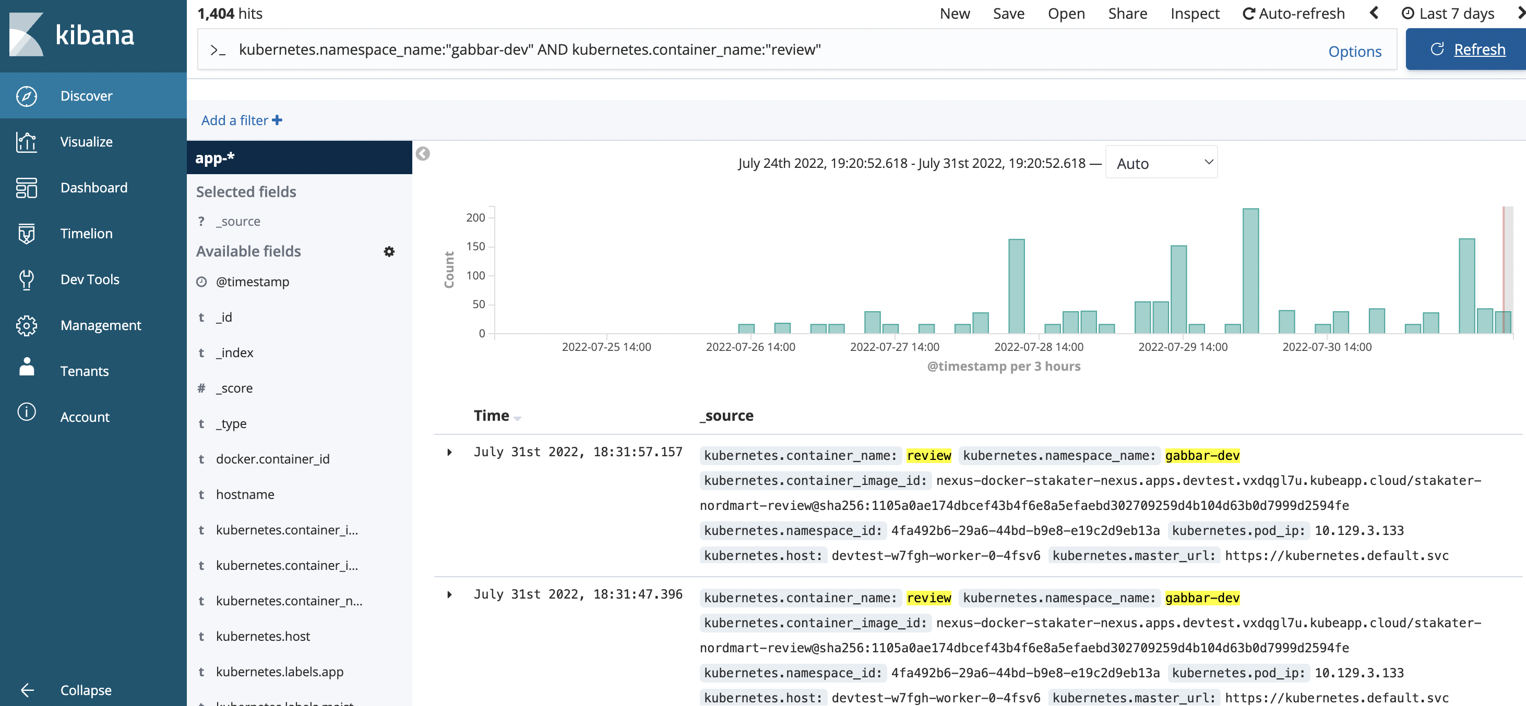
Task: Click the Management gear icon
Action: [27, 325]
